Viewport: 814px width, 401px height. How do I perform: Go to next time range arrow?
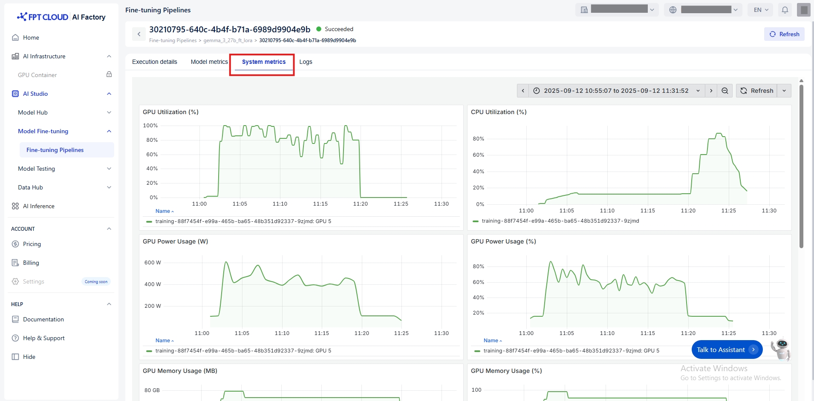coord(711,91)
